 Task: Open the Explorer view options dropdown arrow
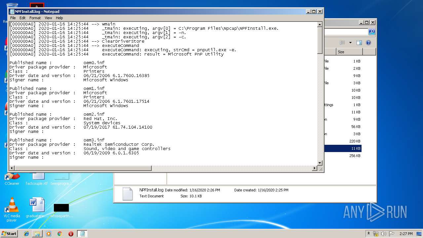350,43
